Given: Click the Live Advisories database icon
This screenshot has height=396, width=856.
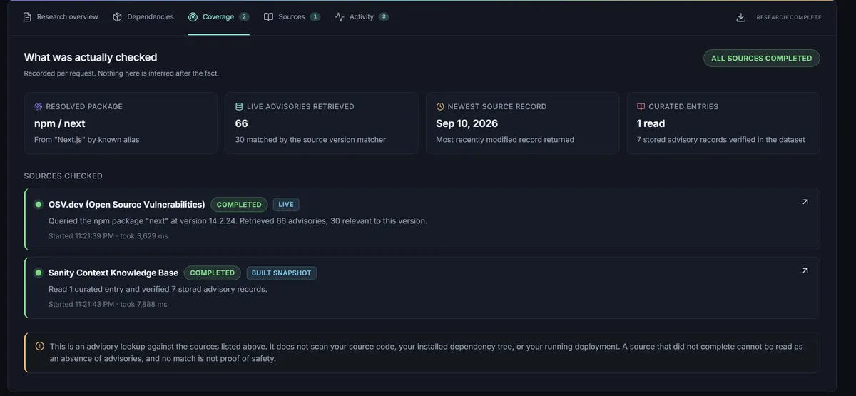Looking at the screenshot, I should 239,106.
